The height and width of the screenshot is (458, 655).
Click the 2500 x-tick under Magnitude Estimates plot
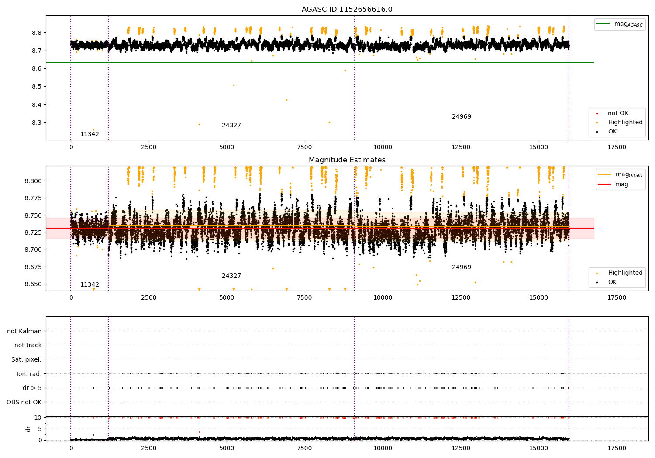(149, 297)
